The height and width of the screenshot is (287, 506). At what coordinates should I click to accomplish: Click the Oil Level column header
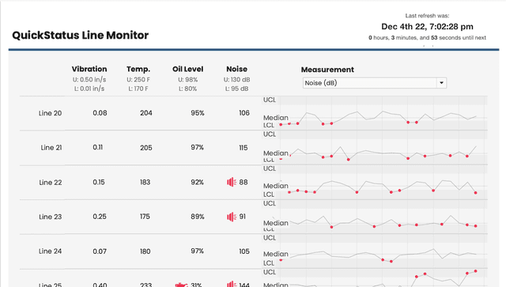click(x=187, y=69)
